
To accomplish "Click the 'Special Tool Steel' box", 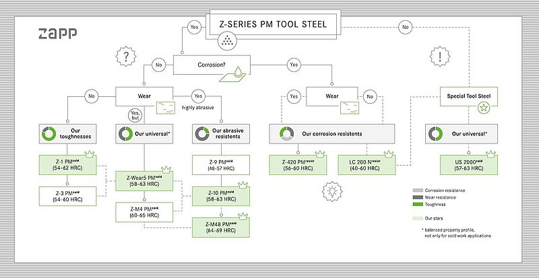I will 469,96.
